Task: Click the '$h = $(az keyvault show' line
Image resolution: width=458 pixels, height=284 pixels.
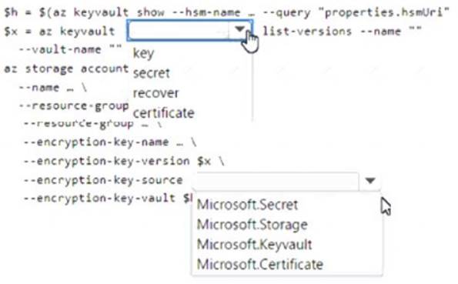Action: (226, 12)
